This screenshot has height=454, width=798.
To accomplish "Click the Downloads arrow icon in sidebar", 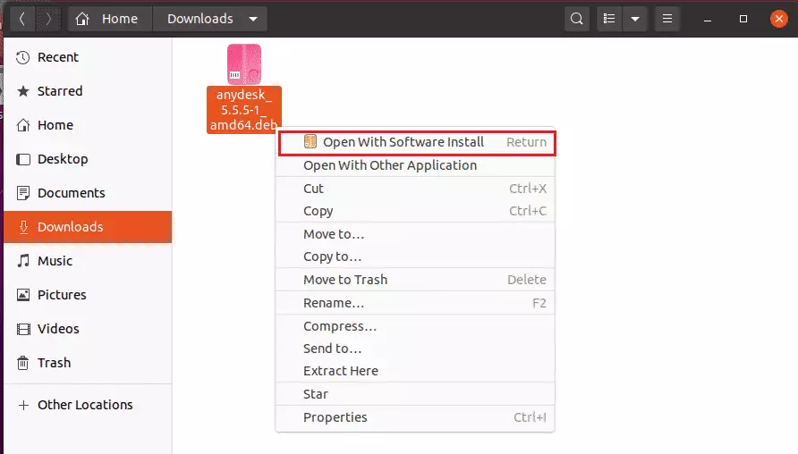I will click(x=23, y=227).
